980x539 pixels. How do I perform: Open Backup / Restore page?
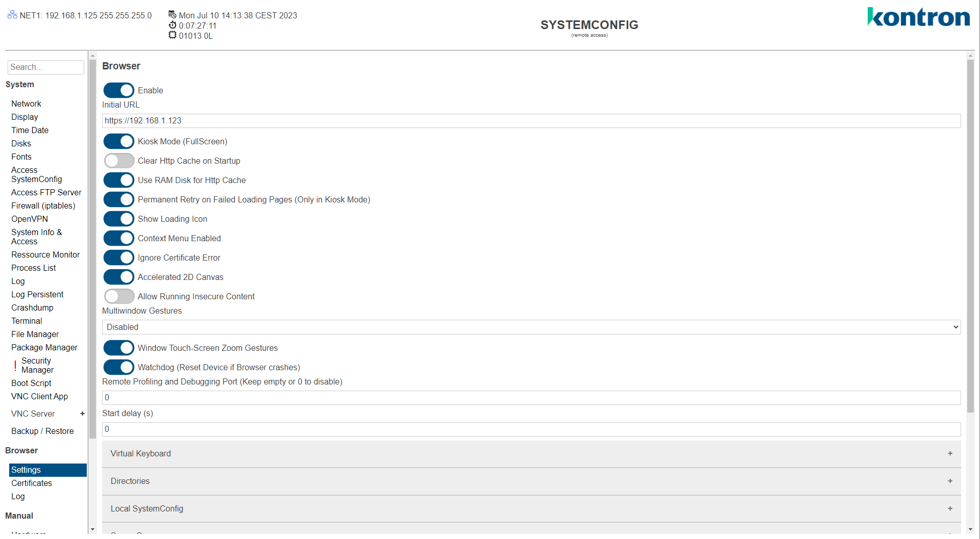coord(42,431)
